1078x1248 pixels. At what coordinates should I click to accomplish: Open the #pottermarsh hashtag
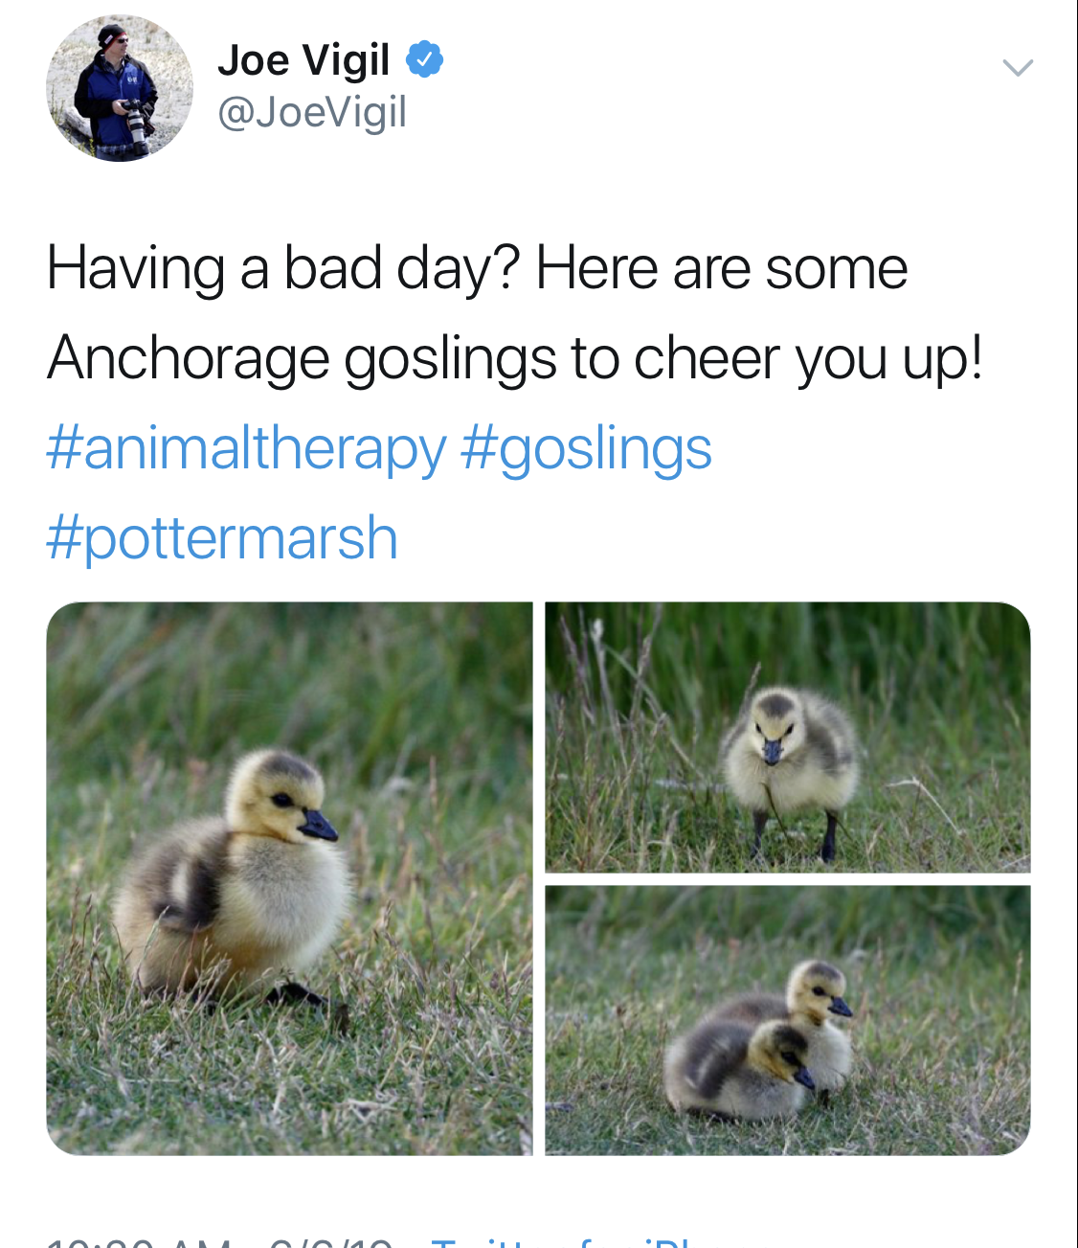coord(221,537)
